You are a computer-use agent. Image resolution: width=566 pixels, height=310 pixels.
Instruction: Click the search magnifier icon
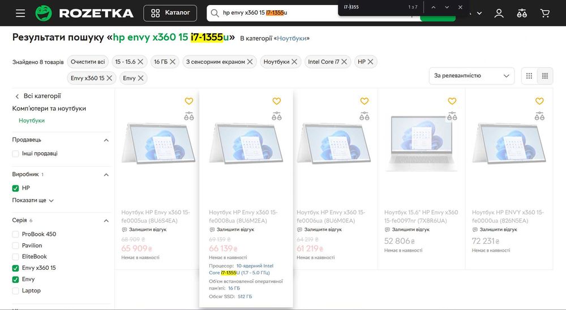[x=215, y=13]
